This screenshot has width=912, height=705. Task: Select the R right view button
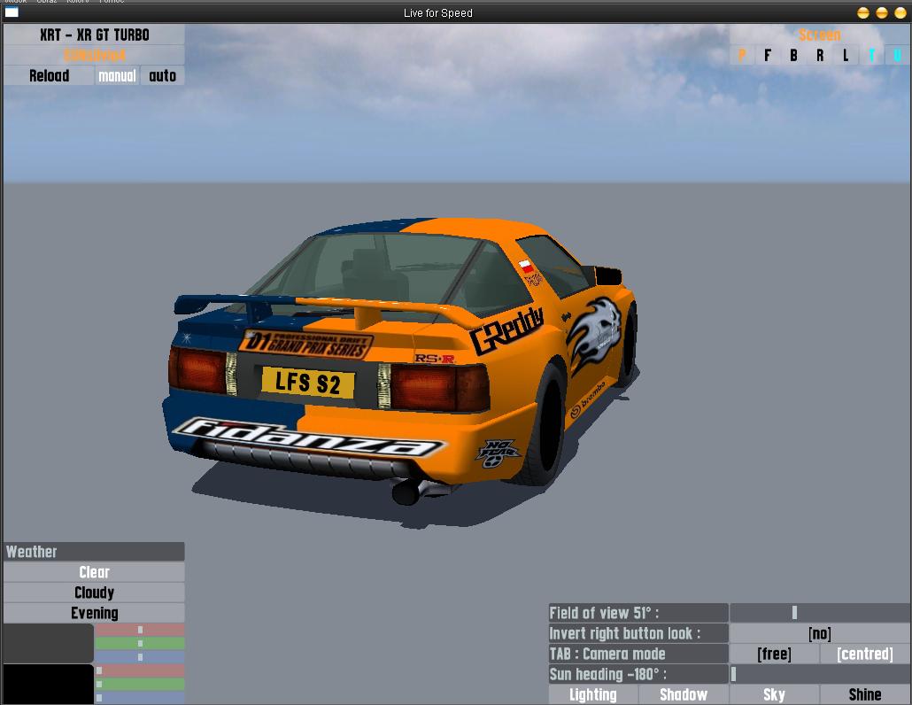coord(820,55)
